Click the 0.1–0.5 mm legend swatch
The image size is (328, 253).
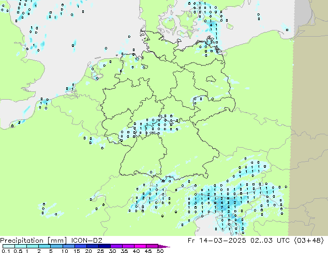[x=9, y=246]
